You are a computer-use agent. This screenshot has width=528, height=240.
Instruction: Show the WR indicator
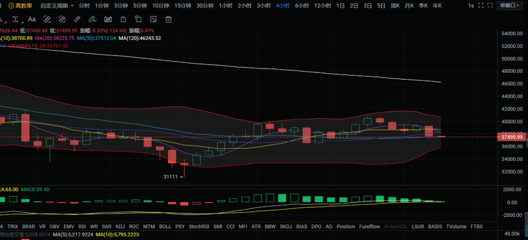pos(94,227)
